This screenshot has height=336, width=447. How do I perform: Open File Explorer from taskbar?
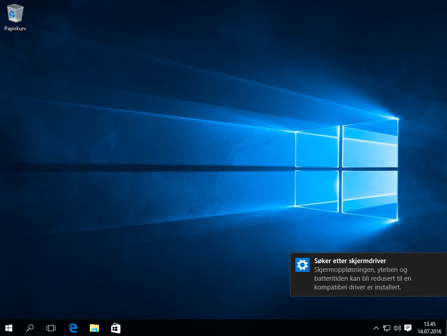point(94,328)
